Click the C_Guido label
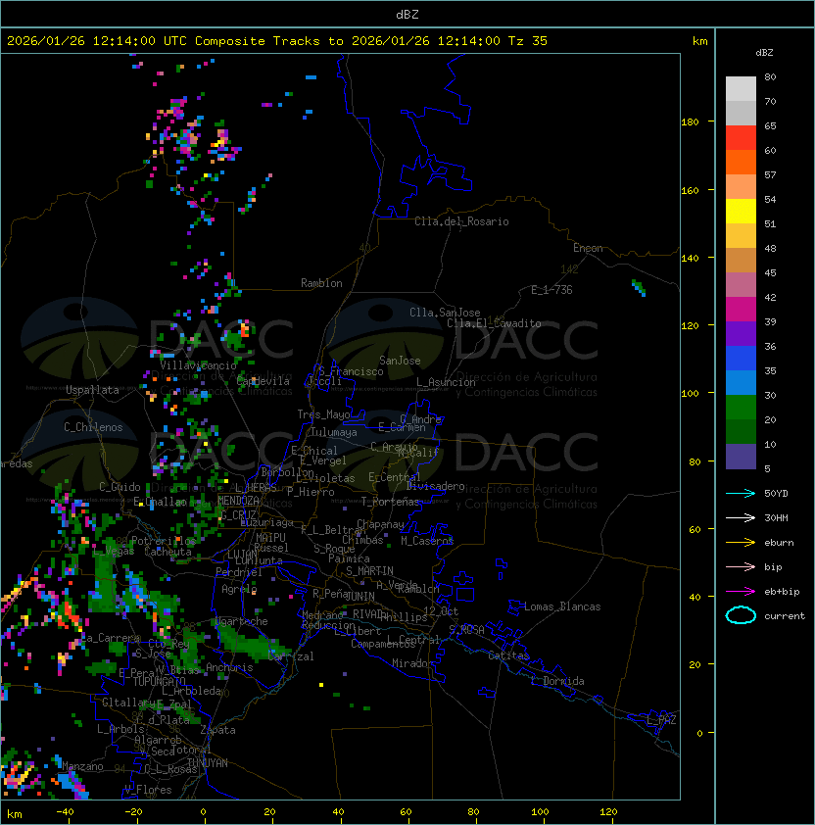 120,487
